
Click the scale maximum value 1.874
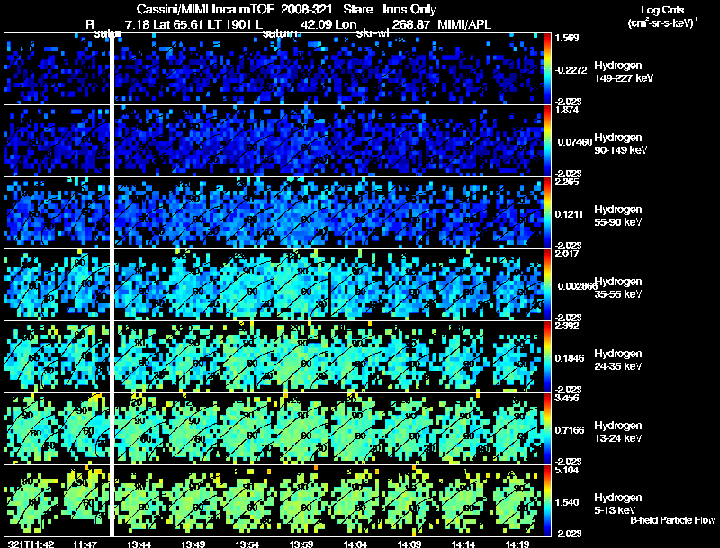567,110
